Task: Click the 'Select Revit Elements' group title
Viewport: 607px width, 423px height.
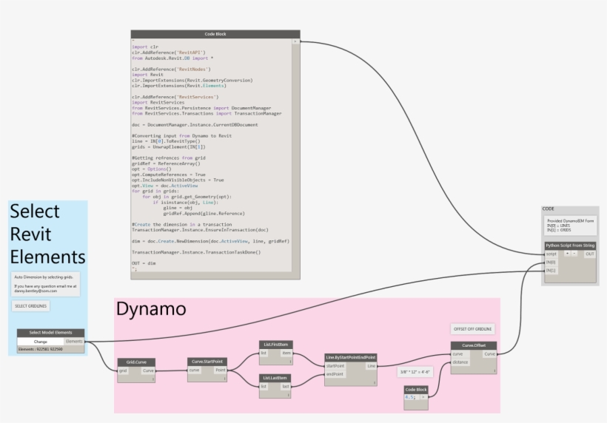Action: click(47, 234)
